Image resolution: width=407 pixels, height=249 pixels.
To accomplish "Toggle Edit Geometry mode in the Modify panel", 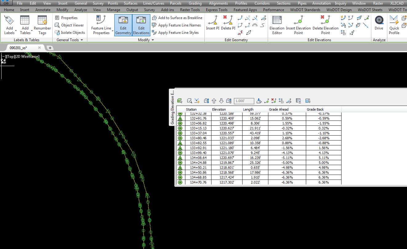I will point(123,25).
